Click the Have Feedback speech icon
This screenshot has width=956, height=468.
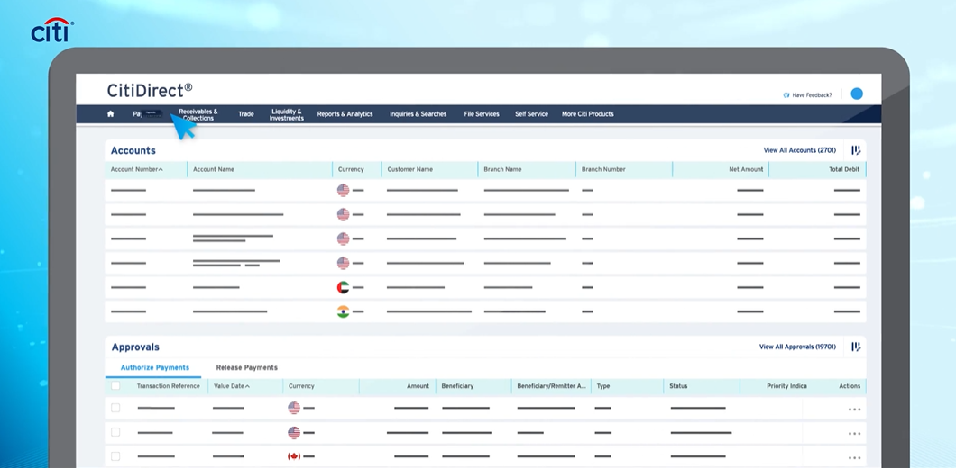click(786, 95)
